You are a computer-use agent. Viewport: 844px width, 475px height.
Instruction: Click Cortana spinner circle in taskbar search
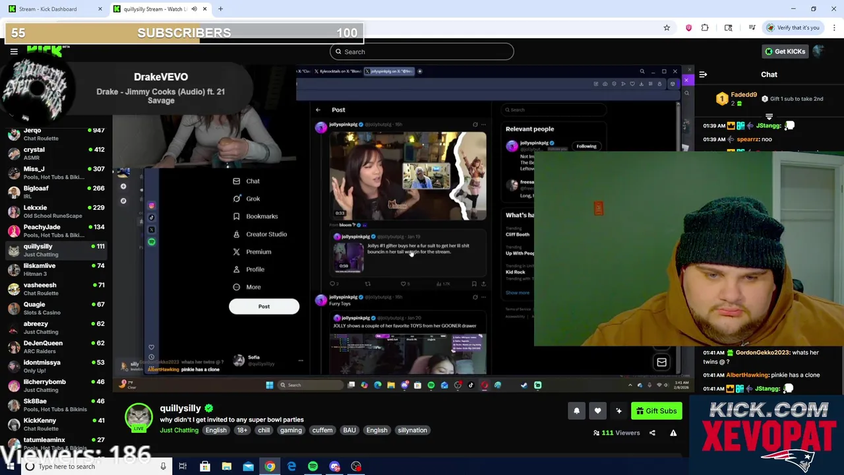30,466
